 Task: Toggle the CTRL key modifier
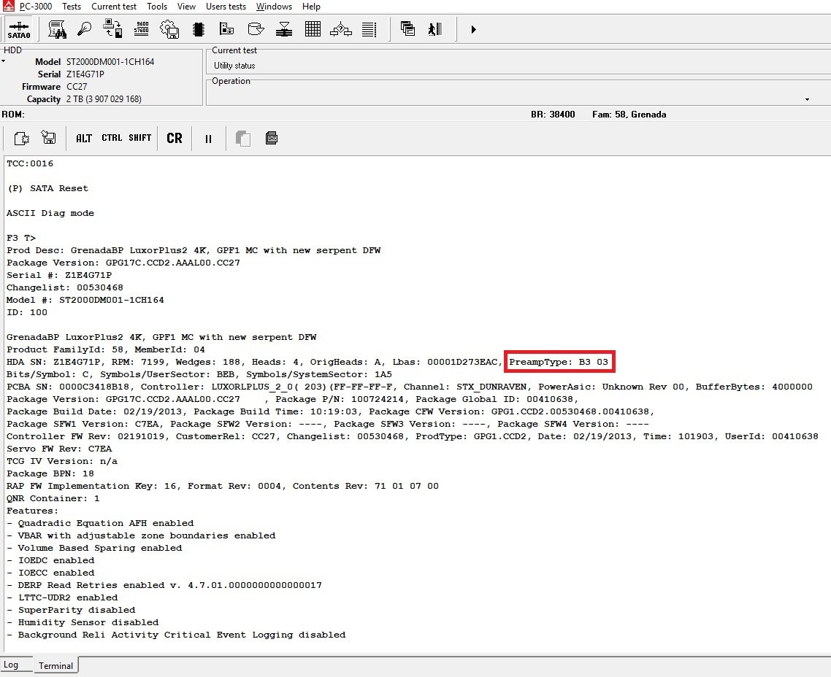coord(112,138)
